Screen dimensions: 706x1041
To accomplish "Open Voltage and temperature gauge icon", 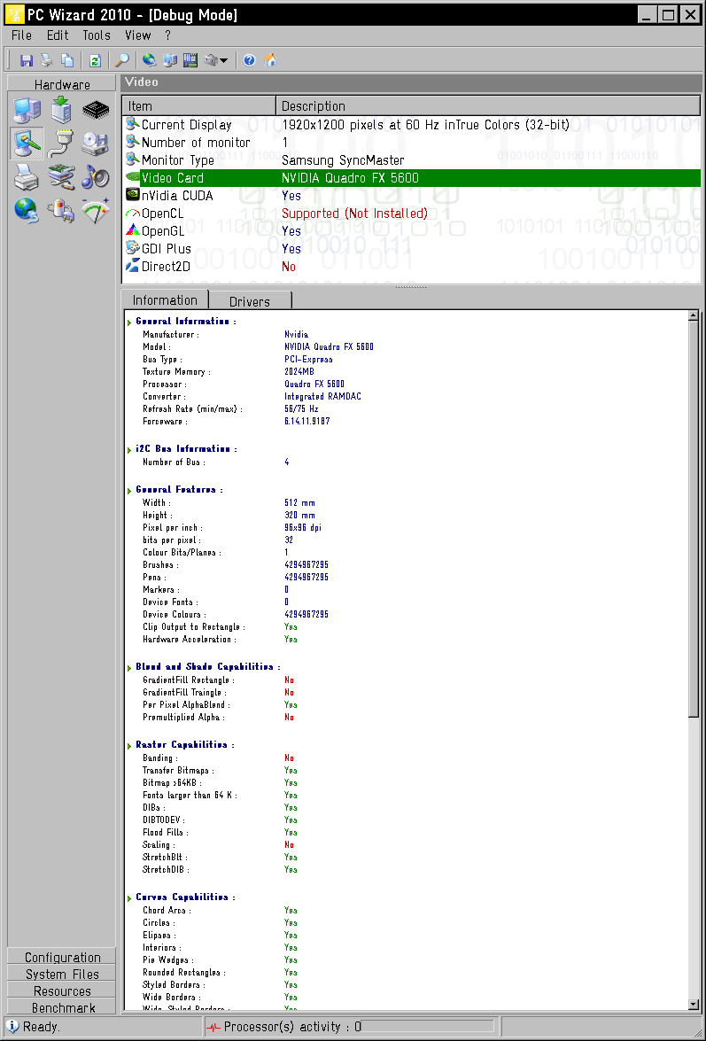I will coord(96,211).
